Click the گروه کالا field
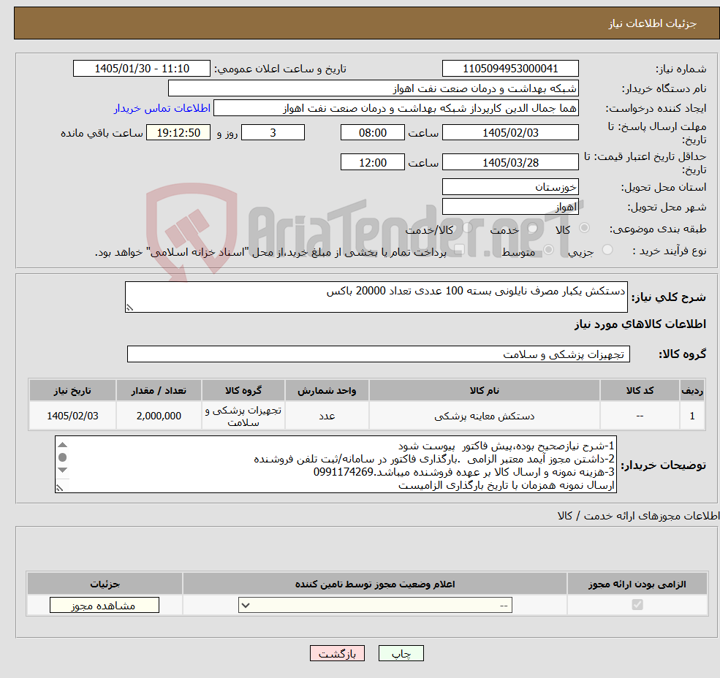The height and width of the screenshot is (678, 720). pos(379,354)
